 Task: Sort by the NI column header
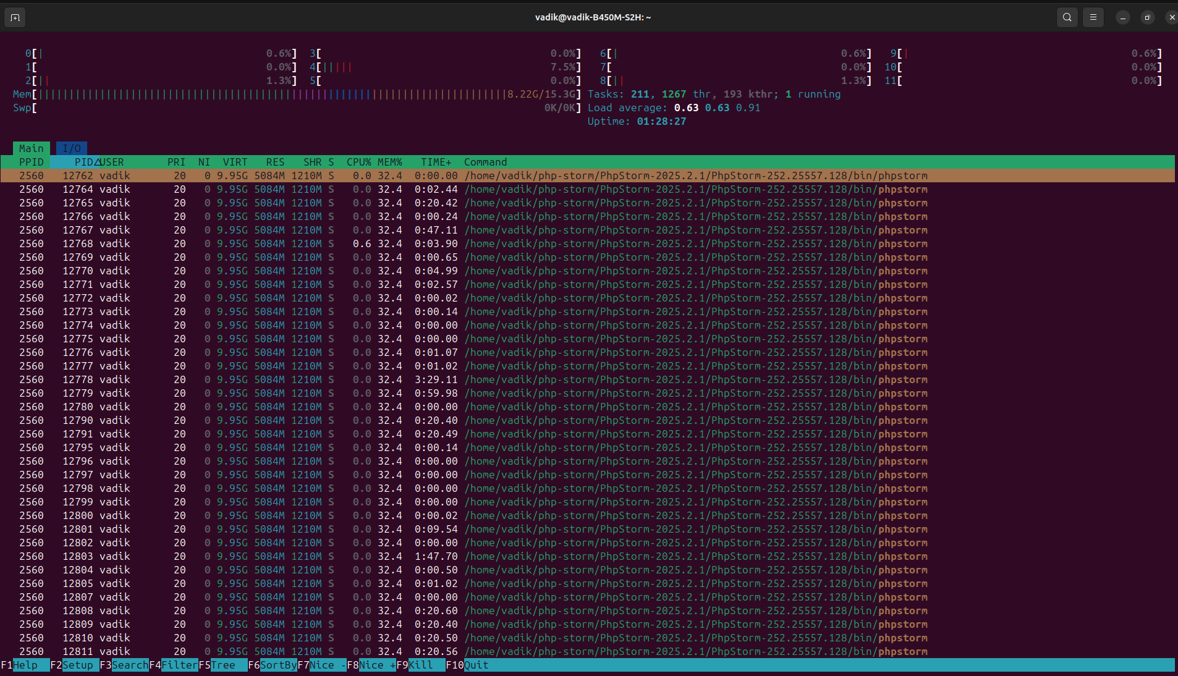pyautogui.click(x=205, y=162)
